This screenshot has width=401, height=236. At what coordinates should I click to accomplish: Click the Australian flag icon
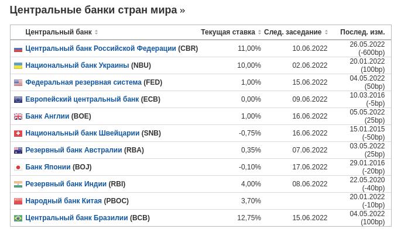pyautogui.click(x=18, y=151)
